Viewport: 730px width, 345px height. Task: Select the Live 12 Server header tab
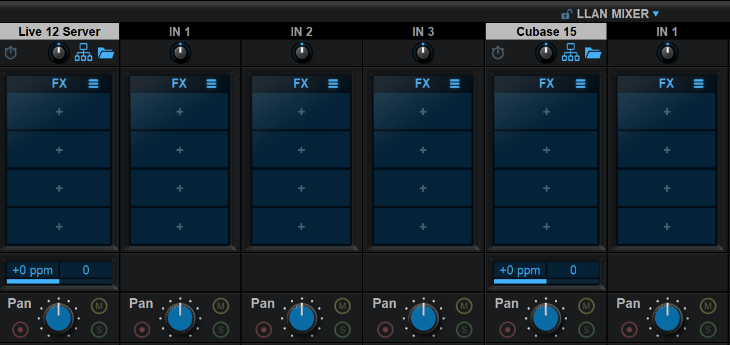pyautogui.click(x=59, y=32)
